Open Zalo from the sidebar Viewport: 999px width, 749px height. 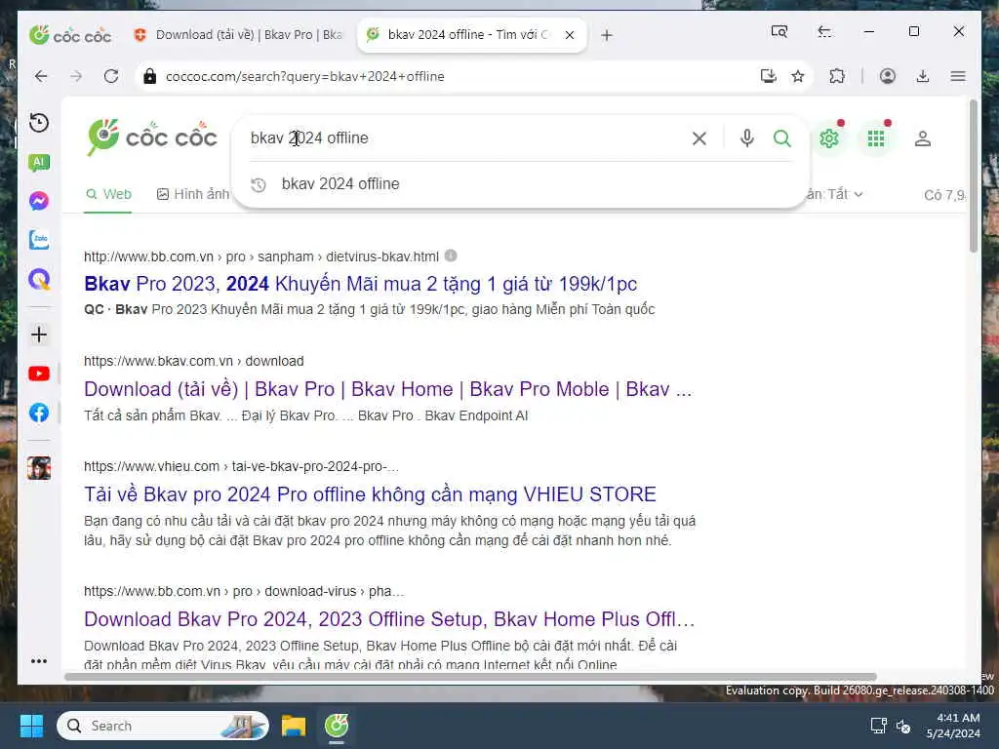pos(39,240)
